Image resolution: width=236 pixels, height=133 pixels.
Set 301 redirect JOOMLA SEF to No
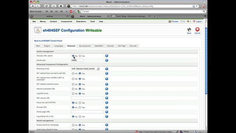tap(73, 79)
